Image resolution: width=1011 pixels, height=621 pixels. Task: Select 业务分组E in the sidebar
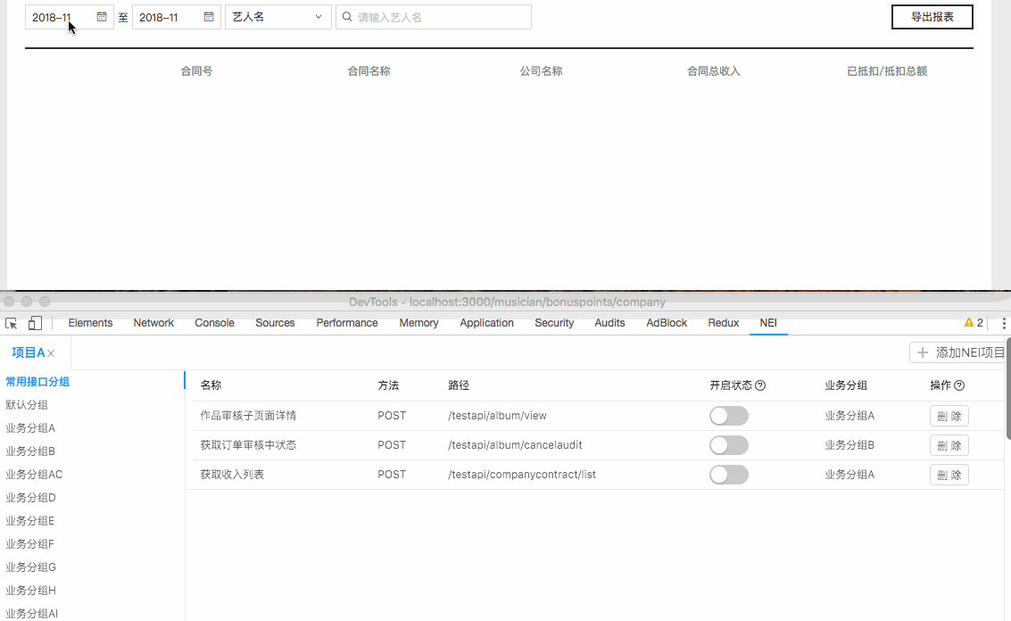coord(29,521)
